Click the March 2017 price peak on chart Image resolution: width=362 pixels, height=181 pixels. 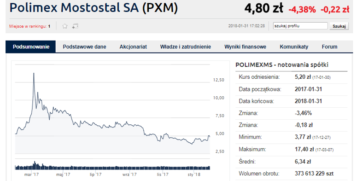tap(34, 73)
